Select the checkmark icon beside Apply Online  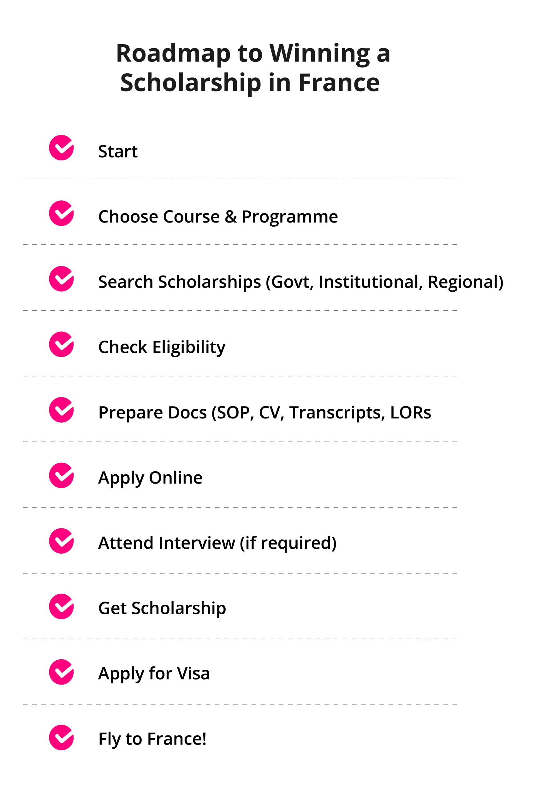click(x=62, y=475)
